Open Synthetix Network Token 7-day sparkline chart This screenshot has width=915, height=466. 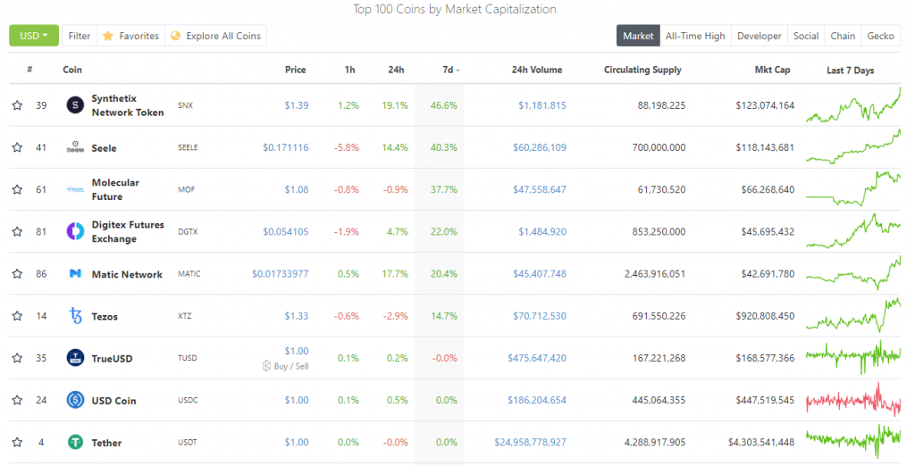tap(853, 105)
